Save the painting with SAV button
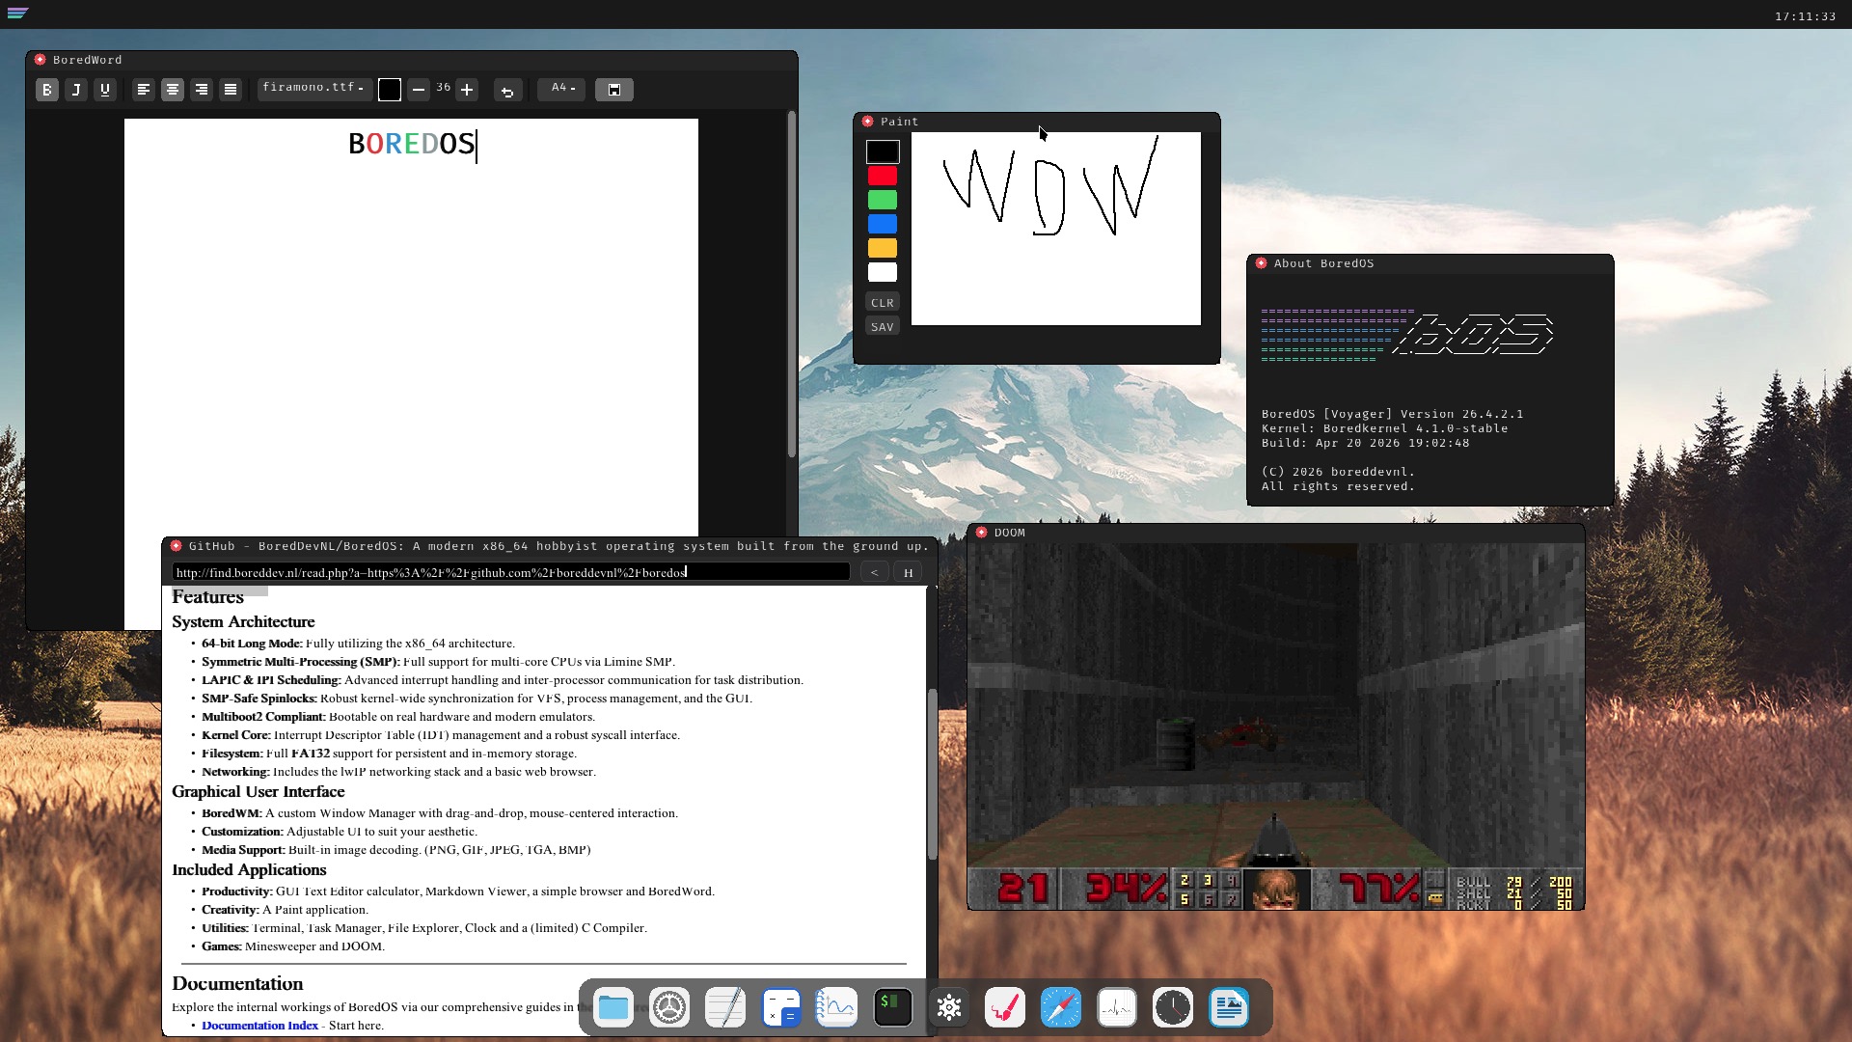 pos(883,327)
